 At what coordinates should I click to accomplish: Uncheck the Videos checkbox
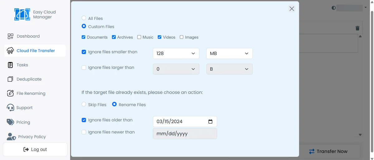click(159, 37)
